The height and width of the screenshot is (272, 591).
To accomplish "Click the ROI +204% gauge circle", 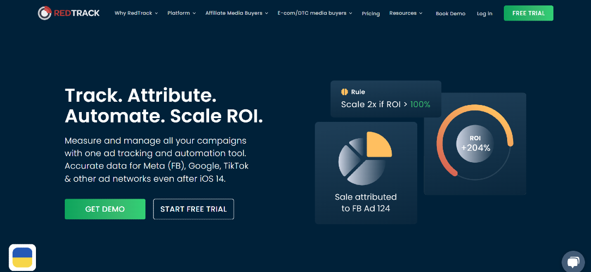I will point(476,144).
